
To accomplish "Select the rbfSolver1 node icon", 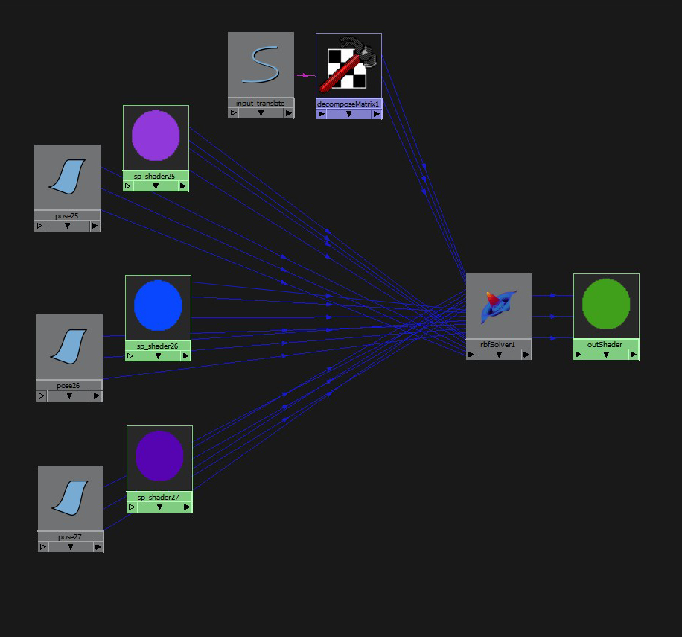I will click(499, 306).
